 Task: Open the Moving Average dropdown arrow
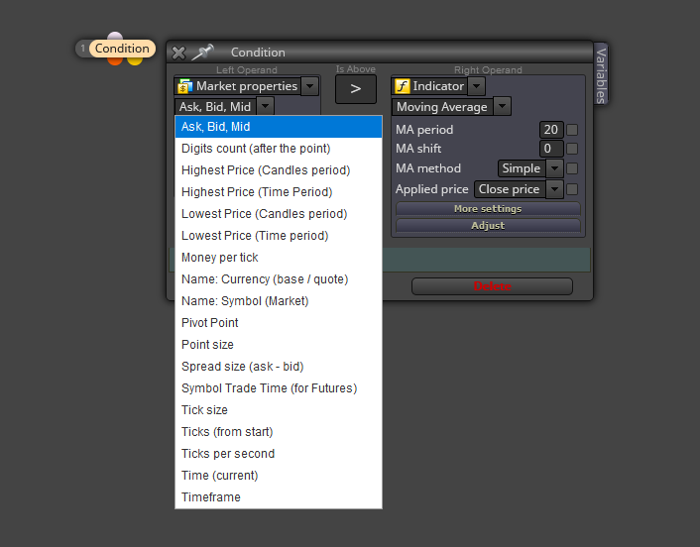[503, 107]
